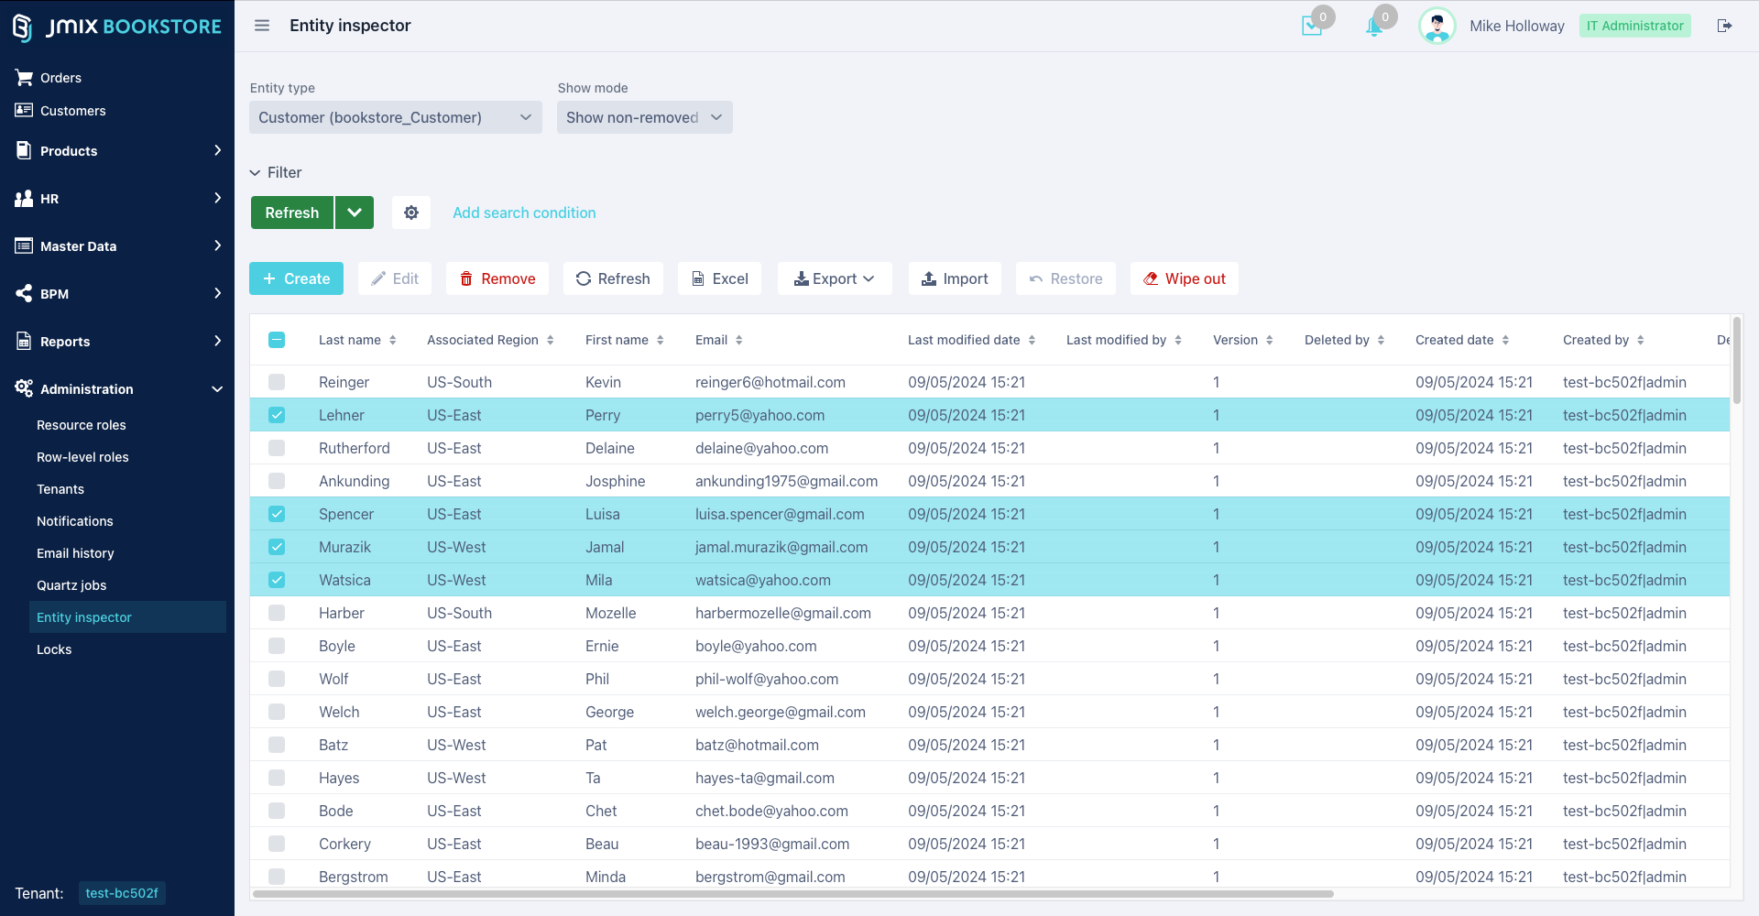Click the Excel export button
1759x916 pixels.
pyautogui.click(x=720, y=278)
